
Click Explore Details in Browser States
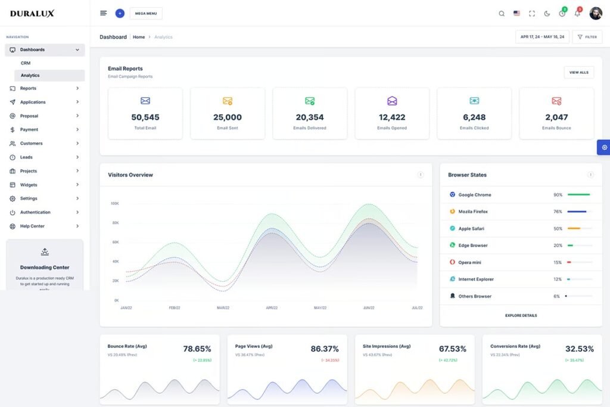pos(521,315)
